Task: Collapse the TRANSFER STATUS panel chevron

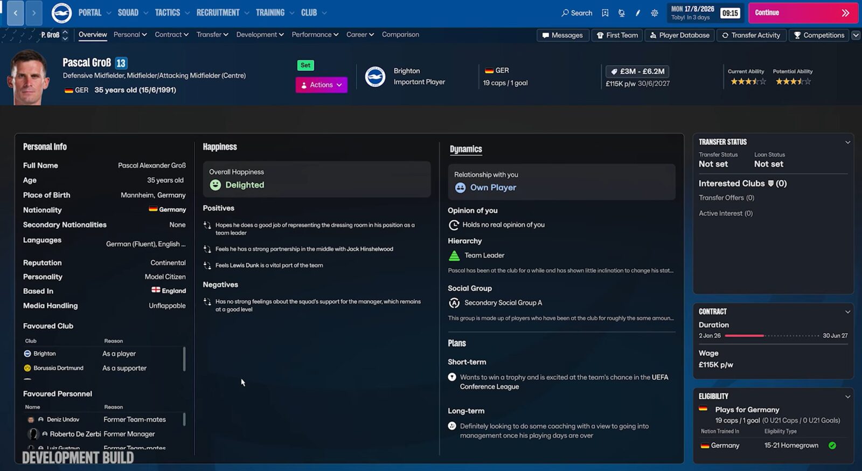Action: (847, 142)
